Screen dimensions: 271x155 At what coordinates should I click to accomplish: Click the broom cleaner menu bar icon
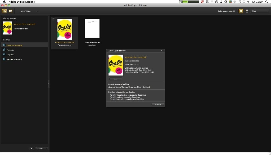[x=221, y=2]
